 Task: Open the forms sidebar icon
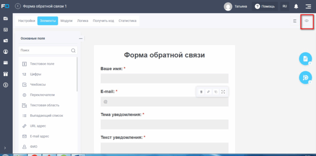coord(5,19)
